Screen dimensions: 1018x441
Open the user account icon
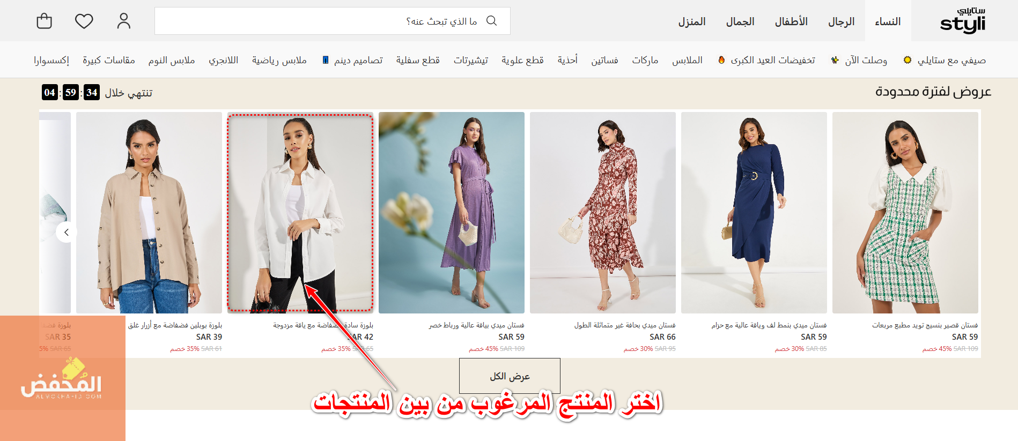click(124, 21)
